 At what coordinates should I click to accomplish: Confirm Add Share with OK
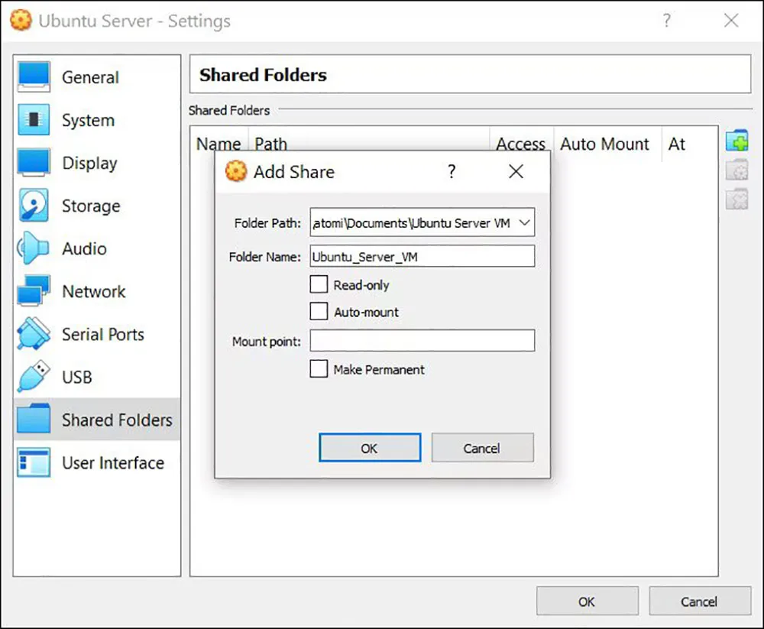coord(369,449)
